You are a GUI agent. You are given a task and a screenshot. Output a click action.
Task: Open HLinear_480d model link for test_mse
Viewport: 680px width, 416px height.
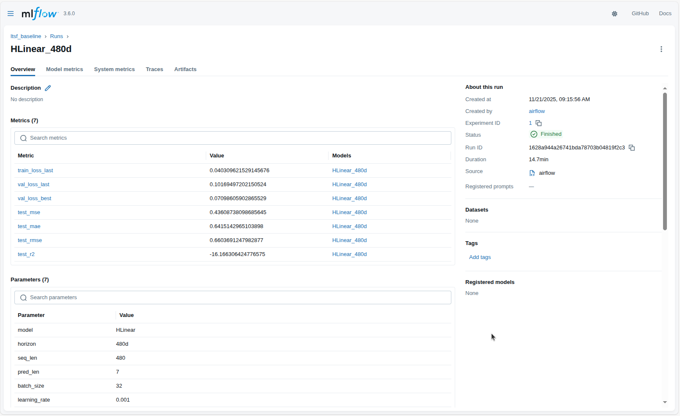(349, 212)
